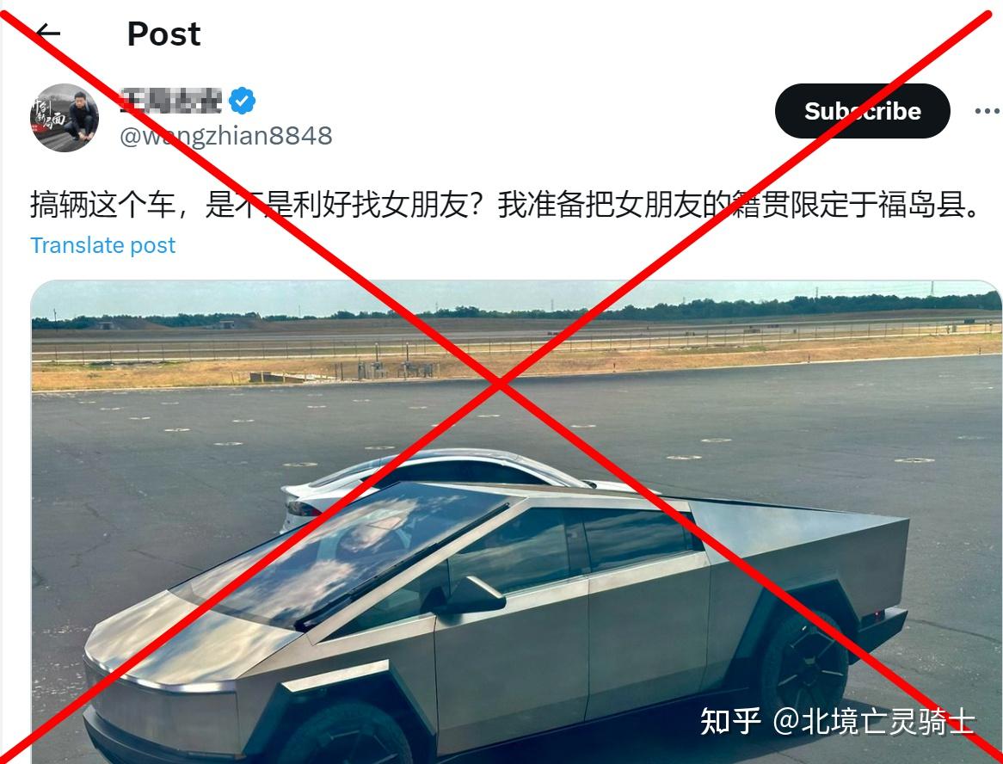The image size is (1003, 764).
Task: Open the author's round profile avatar
Action: pos(65,118)
